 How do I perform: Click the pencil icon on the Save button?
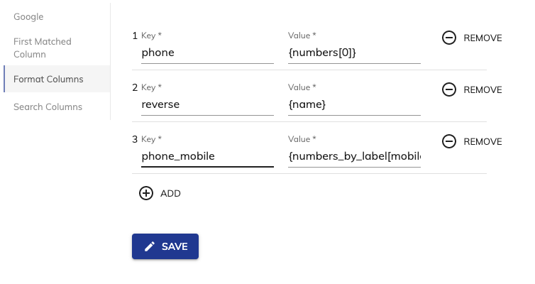150,246
